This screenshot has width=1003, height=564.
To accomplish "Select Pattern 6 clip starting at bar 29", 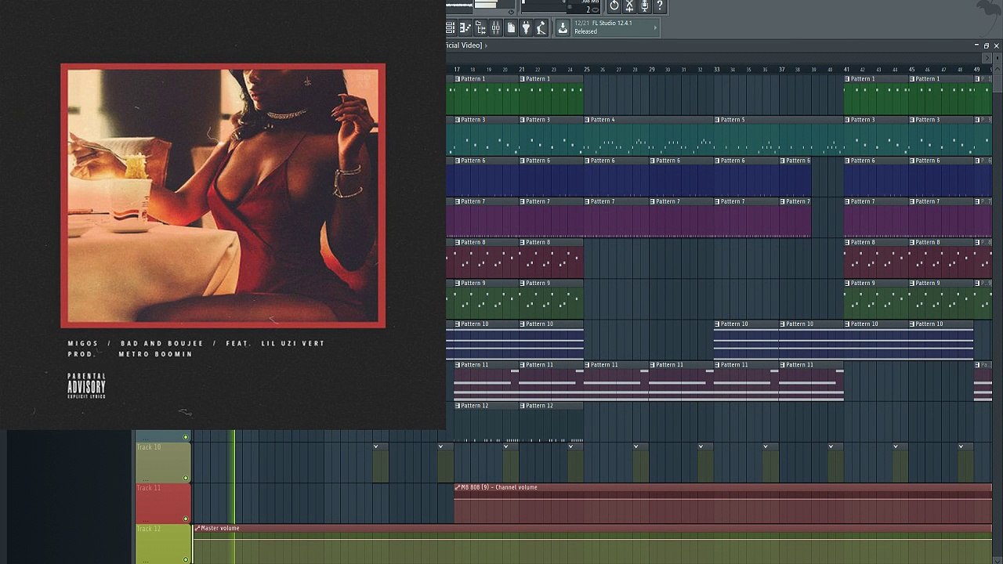I will click(x=681, y=177).
